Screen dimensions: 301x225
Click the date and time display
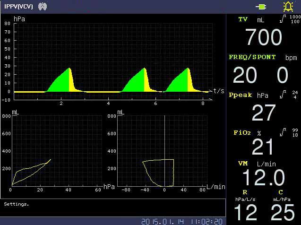coord(182,221)
